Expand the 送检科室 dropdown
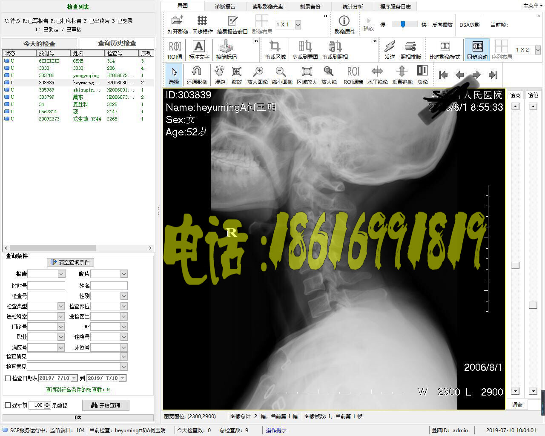 tap(61, 316)
